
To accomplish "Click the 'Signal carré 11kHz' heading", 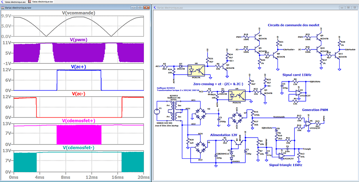I will (x=297, y=75).
